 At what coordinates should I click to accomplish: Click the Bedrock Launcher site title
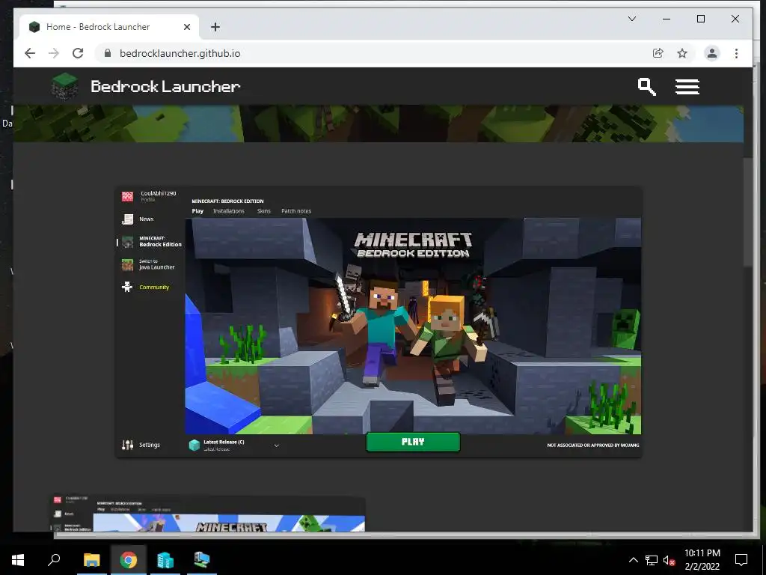point(165,87)
